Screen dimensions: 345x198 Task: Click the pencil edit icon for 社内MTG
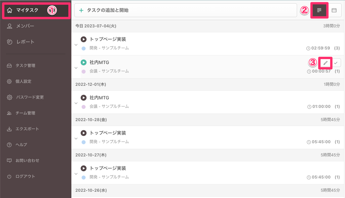[326, 63]
